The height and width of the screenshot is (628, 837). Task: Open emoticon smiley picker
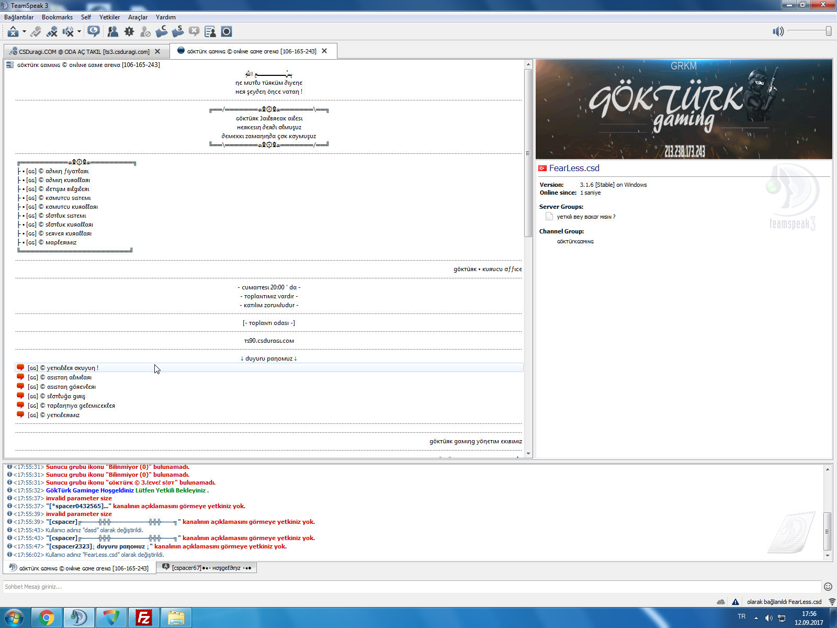coord(828,587)
